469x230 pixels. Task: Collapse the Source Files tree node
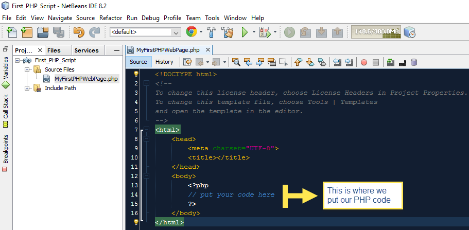coord(27,69)
